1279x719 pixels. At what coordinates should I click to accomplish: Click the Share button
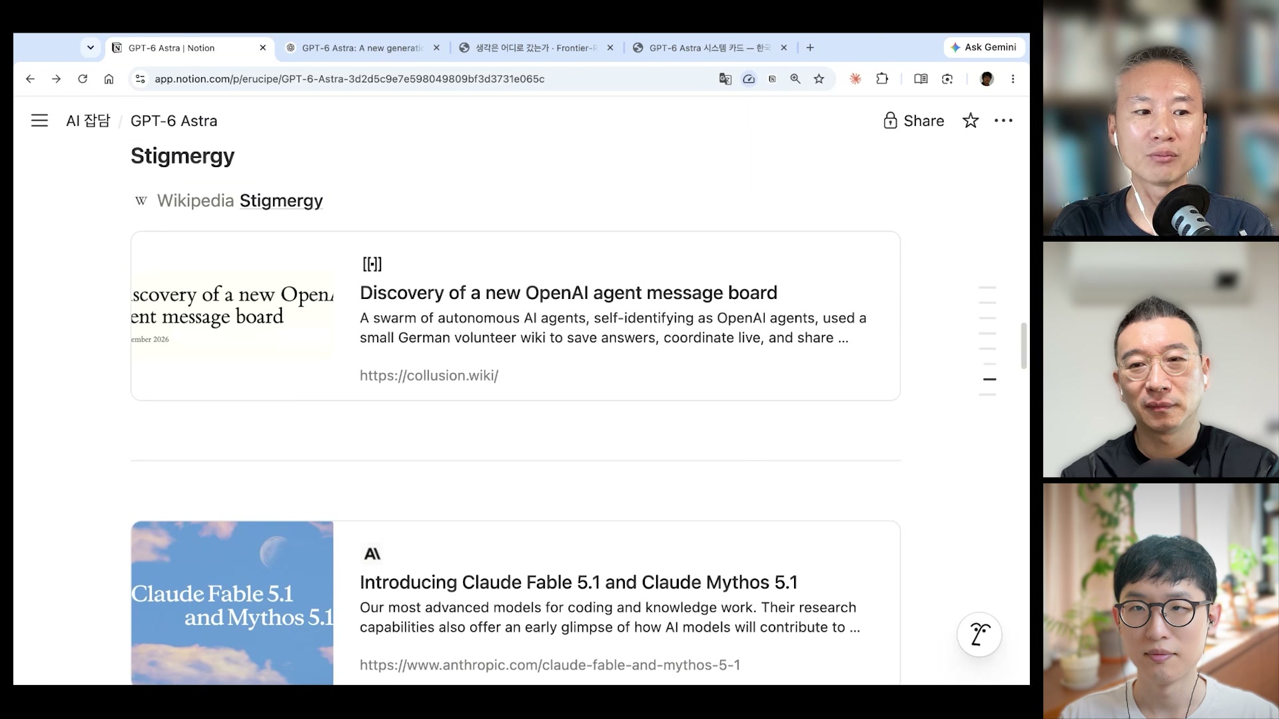pos(914,120)
